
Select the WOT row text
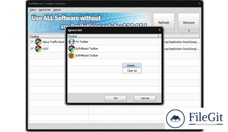(x=46, y=49)
